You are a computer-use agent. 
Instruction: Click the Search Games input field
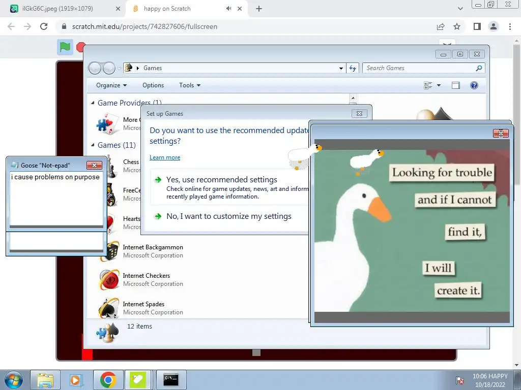(x=420, y=68)
